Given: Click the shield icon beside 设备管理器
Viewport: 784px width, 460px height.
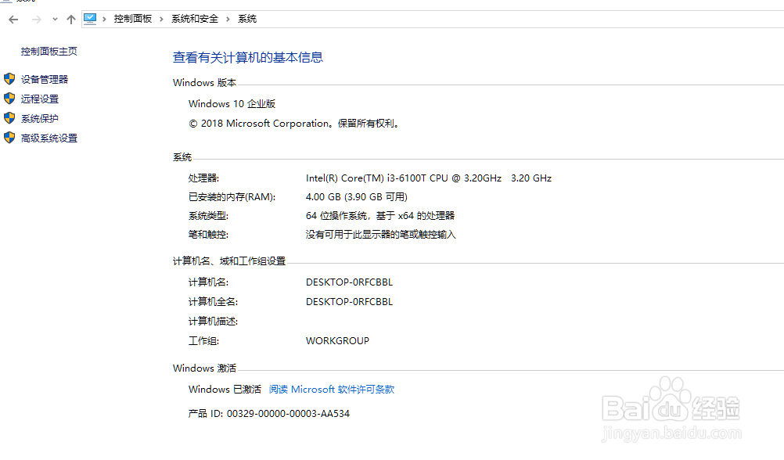Looking at the screenshot, I should click(x=9, y=79).
